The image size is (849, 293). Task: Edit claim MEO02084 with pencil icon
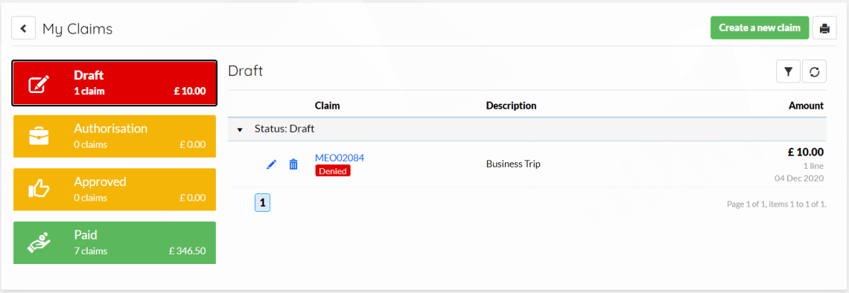(x=271, y=164)
